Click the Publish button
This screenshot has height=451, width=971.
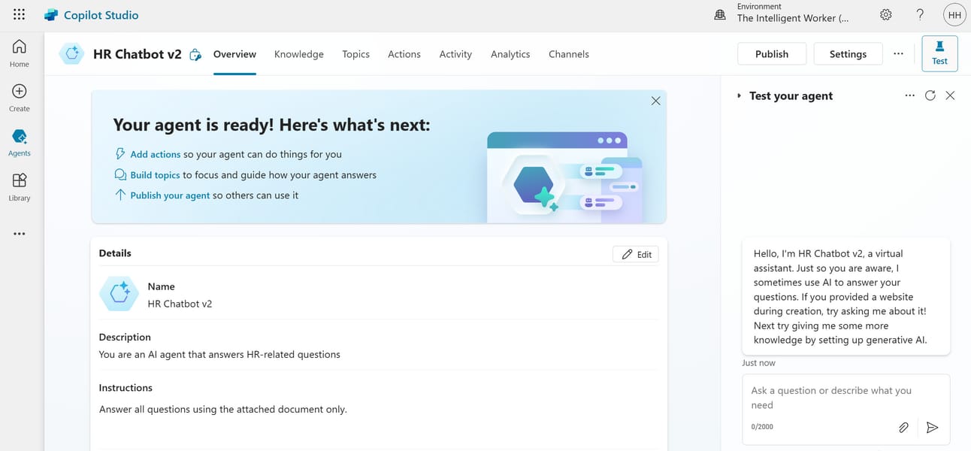click(x=772, y=54)
